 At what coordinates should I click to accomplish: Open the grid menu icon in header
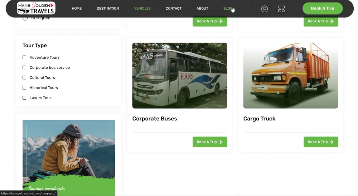point(281,9)
